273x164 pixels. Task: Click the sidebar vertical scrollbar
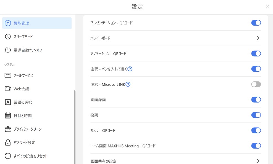pyautogui.click(x=75, y=127)
